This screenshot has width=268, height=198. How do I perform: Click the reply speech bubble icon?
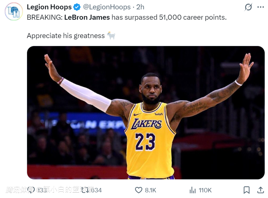coord(31,190)
